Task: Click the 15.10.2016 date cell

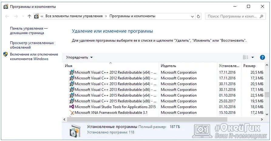Action: (x=227, y=113)
